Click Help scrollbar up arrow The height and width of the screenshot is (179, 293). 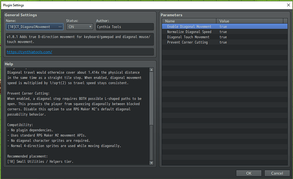[152, 70]
